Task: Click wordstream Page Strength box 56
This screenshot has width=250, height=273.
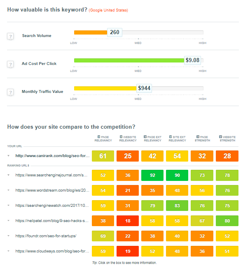Action: tap(202, 190)
